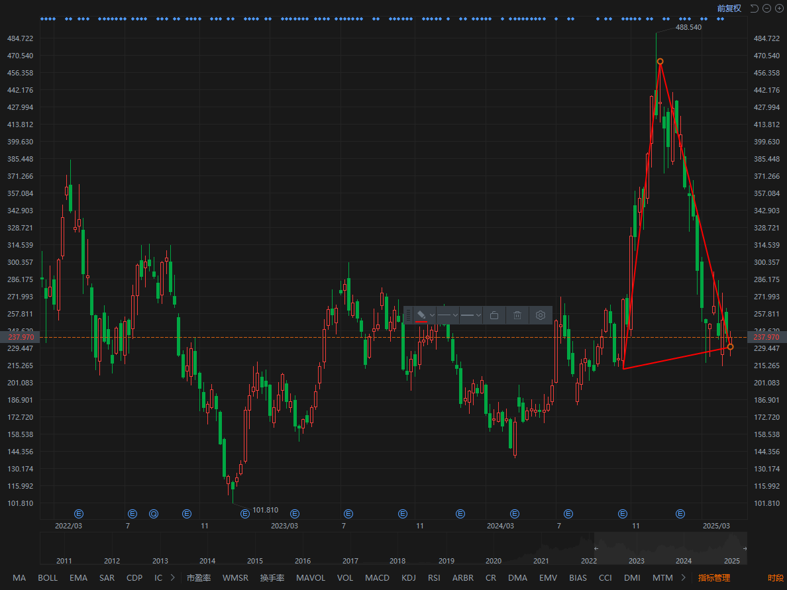Display the MTM indicator
787x590 pixels.
(662, 578)
